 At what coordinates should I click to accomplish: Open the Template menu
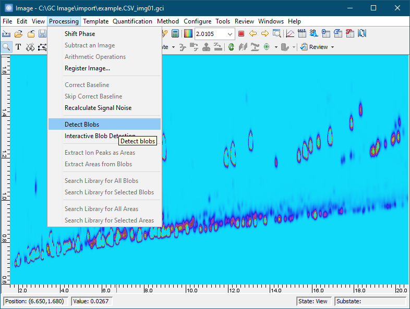click(95, 21)
